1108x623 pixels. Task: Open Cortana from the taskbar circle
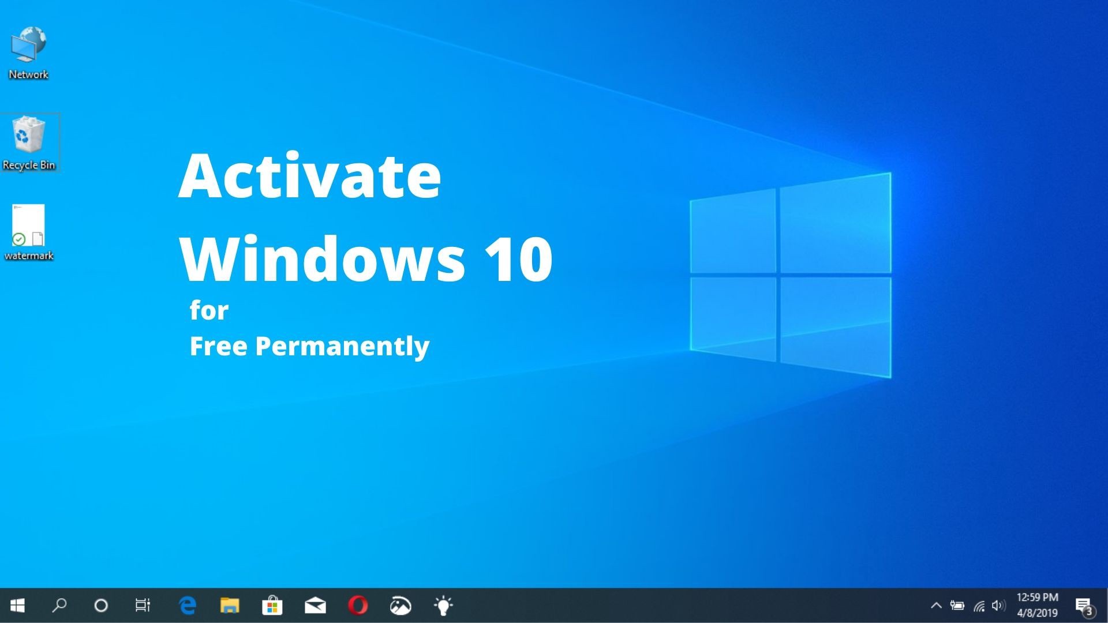pyautogui.click(x=101, y=605)
